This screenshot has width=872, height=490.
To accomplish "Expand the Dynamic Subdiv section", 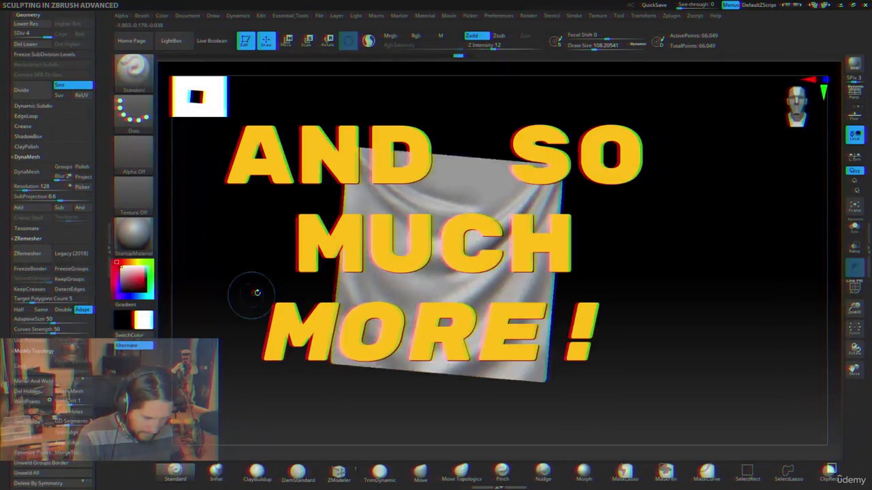I will (33, 105).
